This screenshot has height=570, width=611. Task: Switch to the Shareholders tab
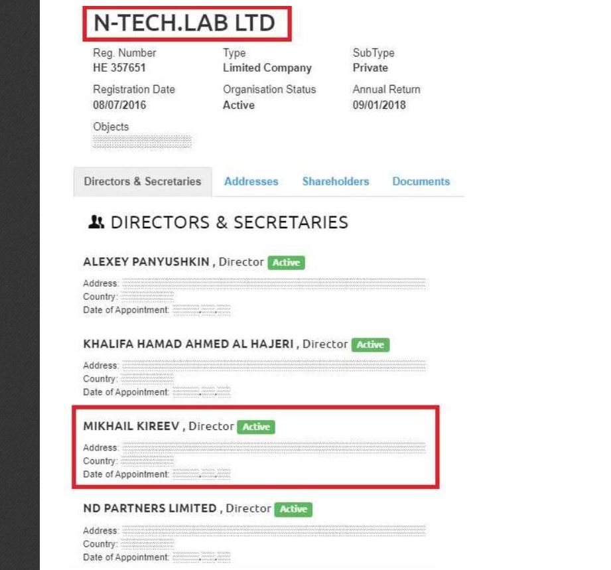click(336, 180)
